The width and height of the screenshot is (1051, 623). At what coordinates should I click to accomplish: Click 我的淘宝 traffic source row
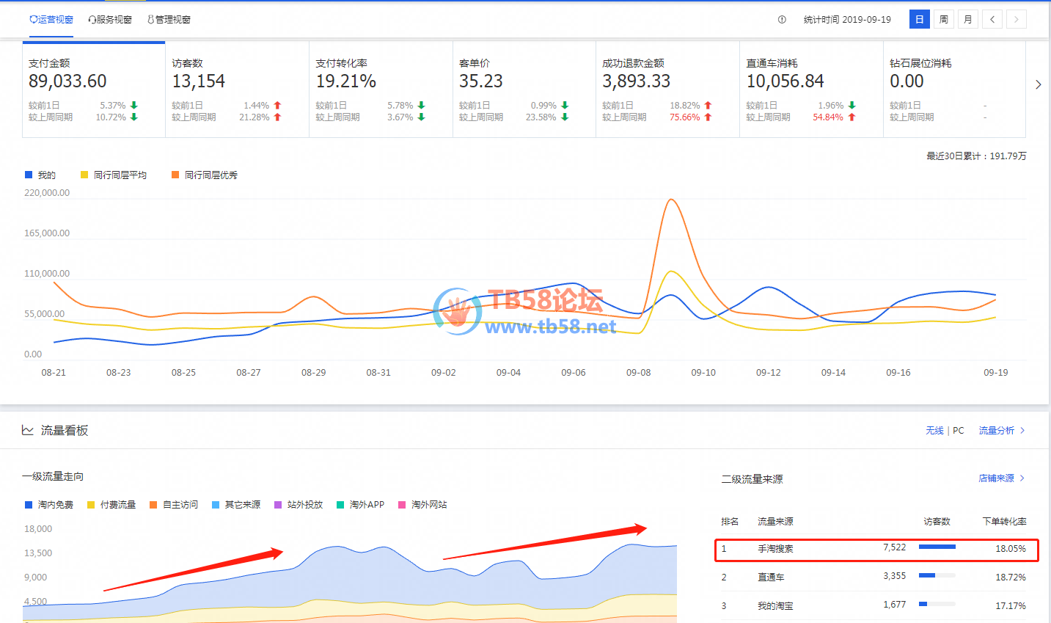874,606
